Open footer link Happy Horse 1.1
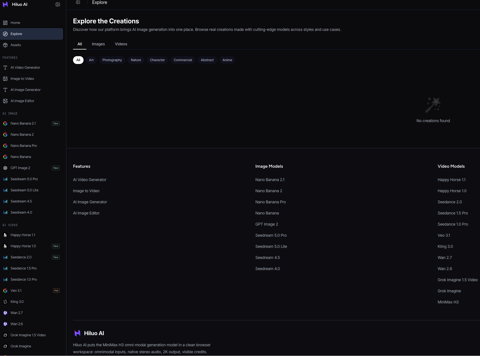The image size is (480, 356). (452, 180)
